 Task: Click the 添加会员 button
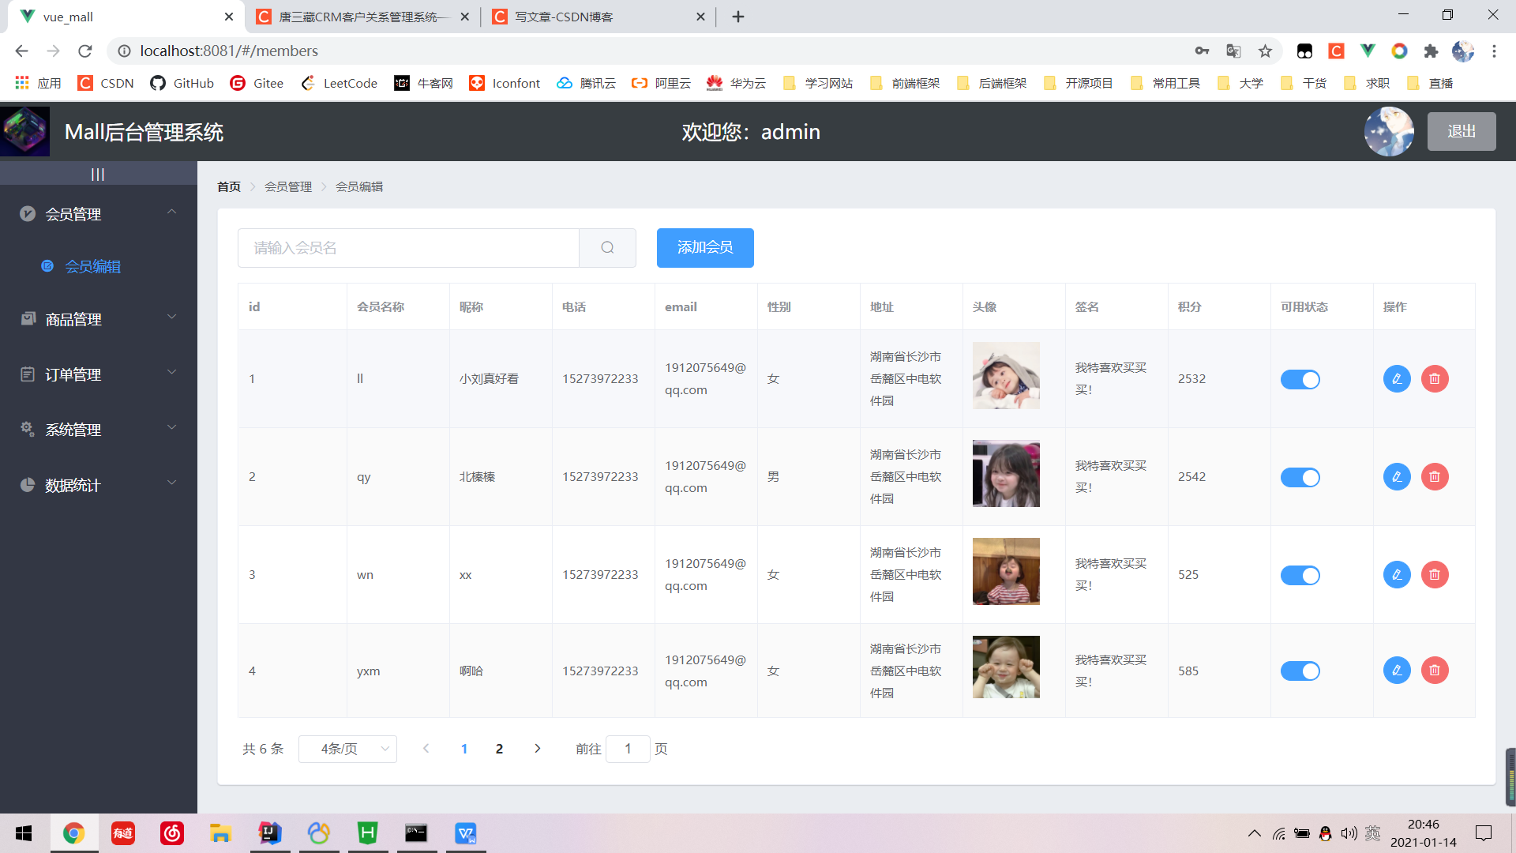704,248
